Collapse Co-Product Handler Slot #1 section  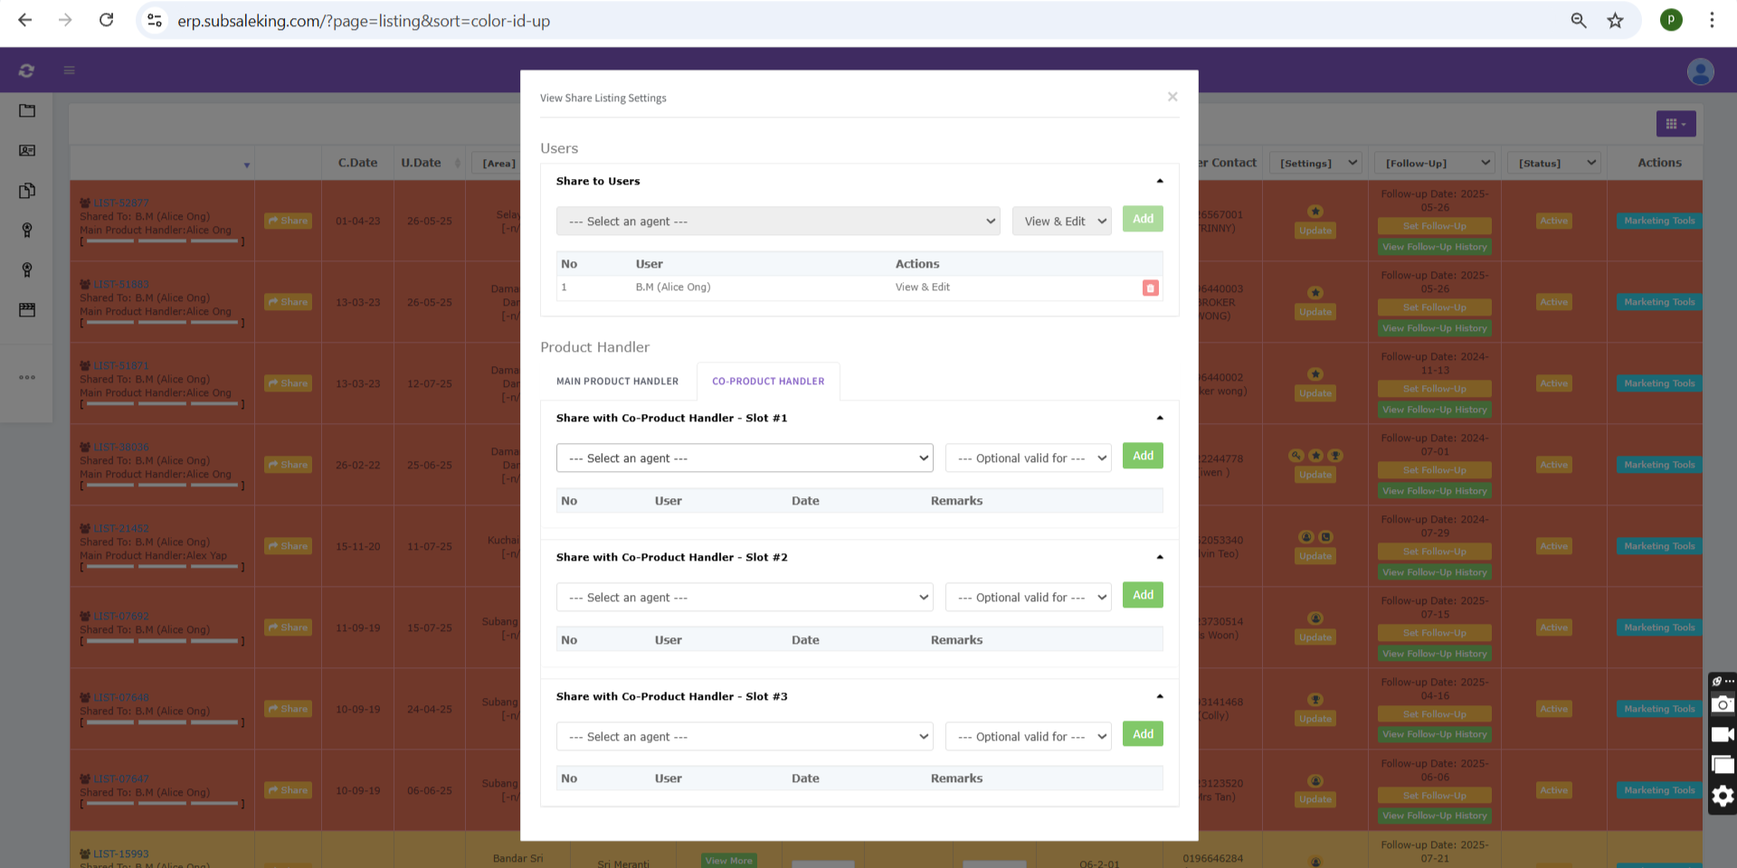(x=1159, y=419)
